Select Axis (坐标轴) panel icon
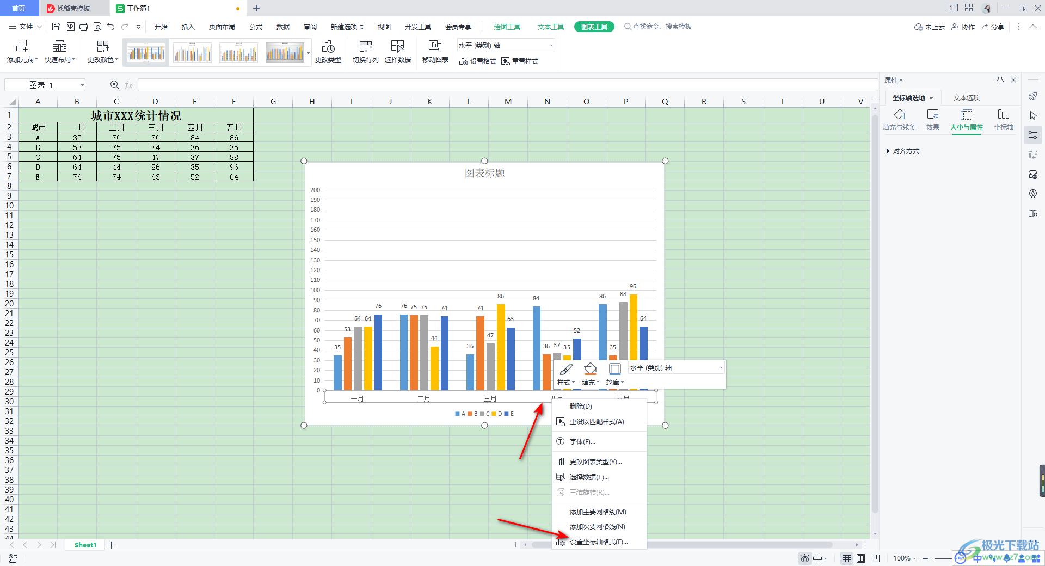This screenshot has height=566, width=1045. click(1004, 120)
